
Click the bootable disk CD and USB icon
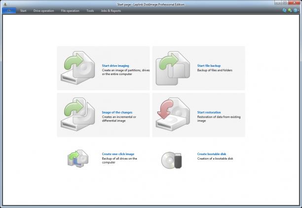tap(171, 160)
